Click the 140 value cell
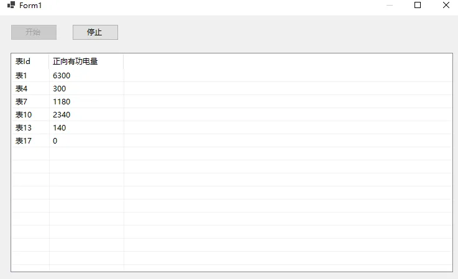The height and width of the screenshot is (279, 458). [x=60, y=127]
